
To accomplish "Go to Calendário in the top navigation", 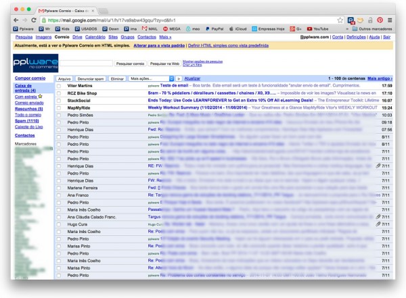I will click(95, 37).
